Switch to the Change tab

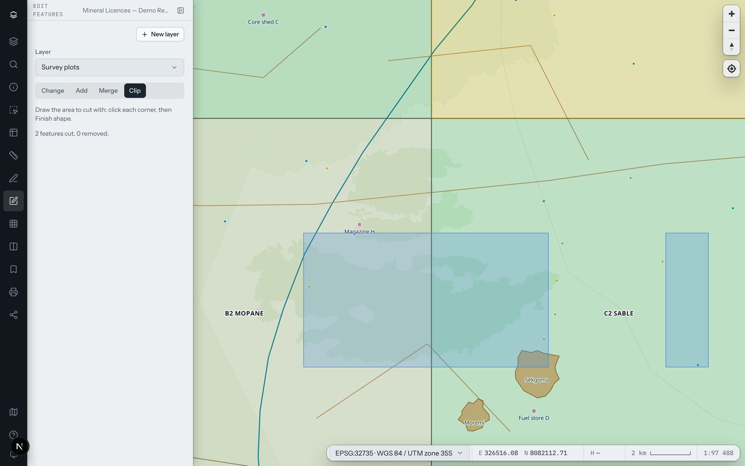(53, 91)
